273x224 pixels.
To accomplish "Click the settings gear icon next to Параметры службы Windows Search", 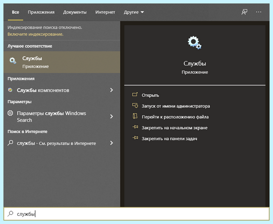I will (x=10, y=113).
